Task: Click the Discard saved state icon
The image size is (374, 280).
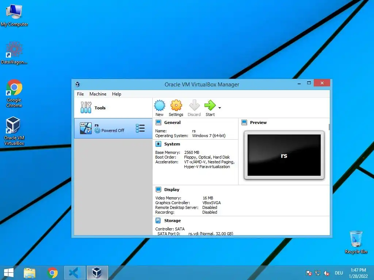Action: click(194, 105)
